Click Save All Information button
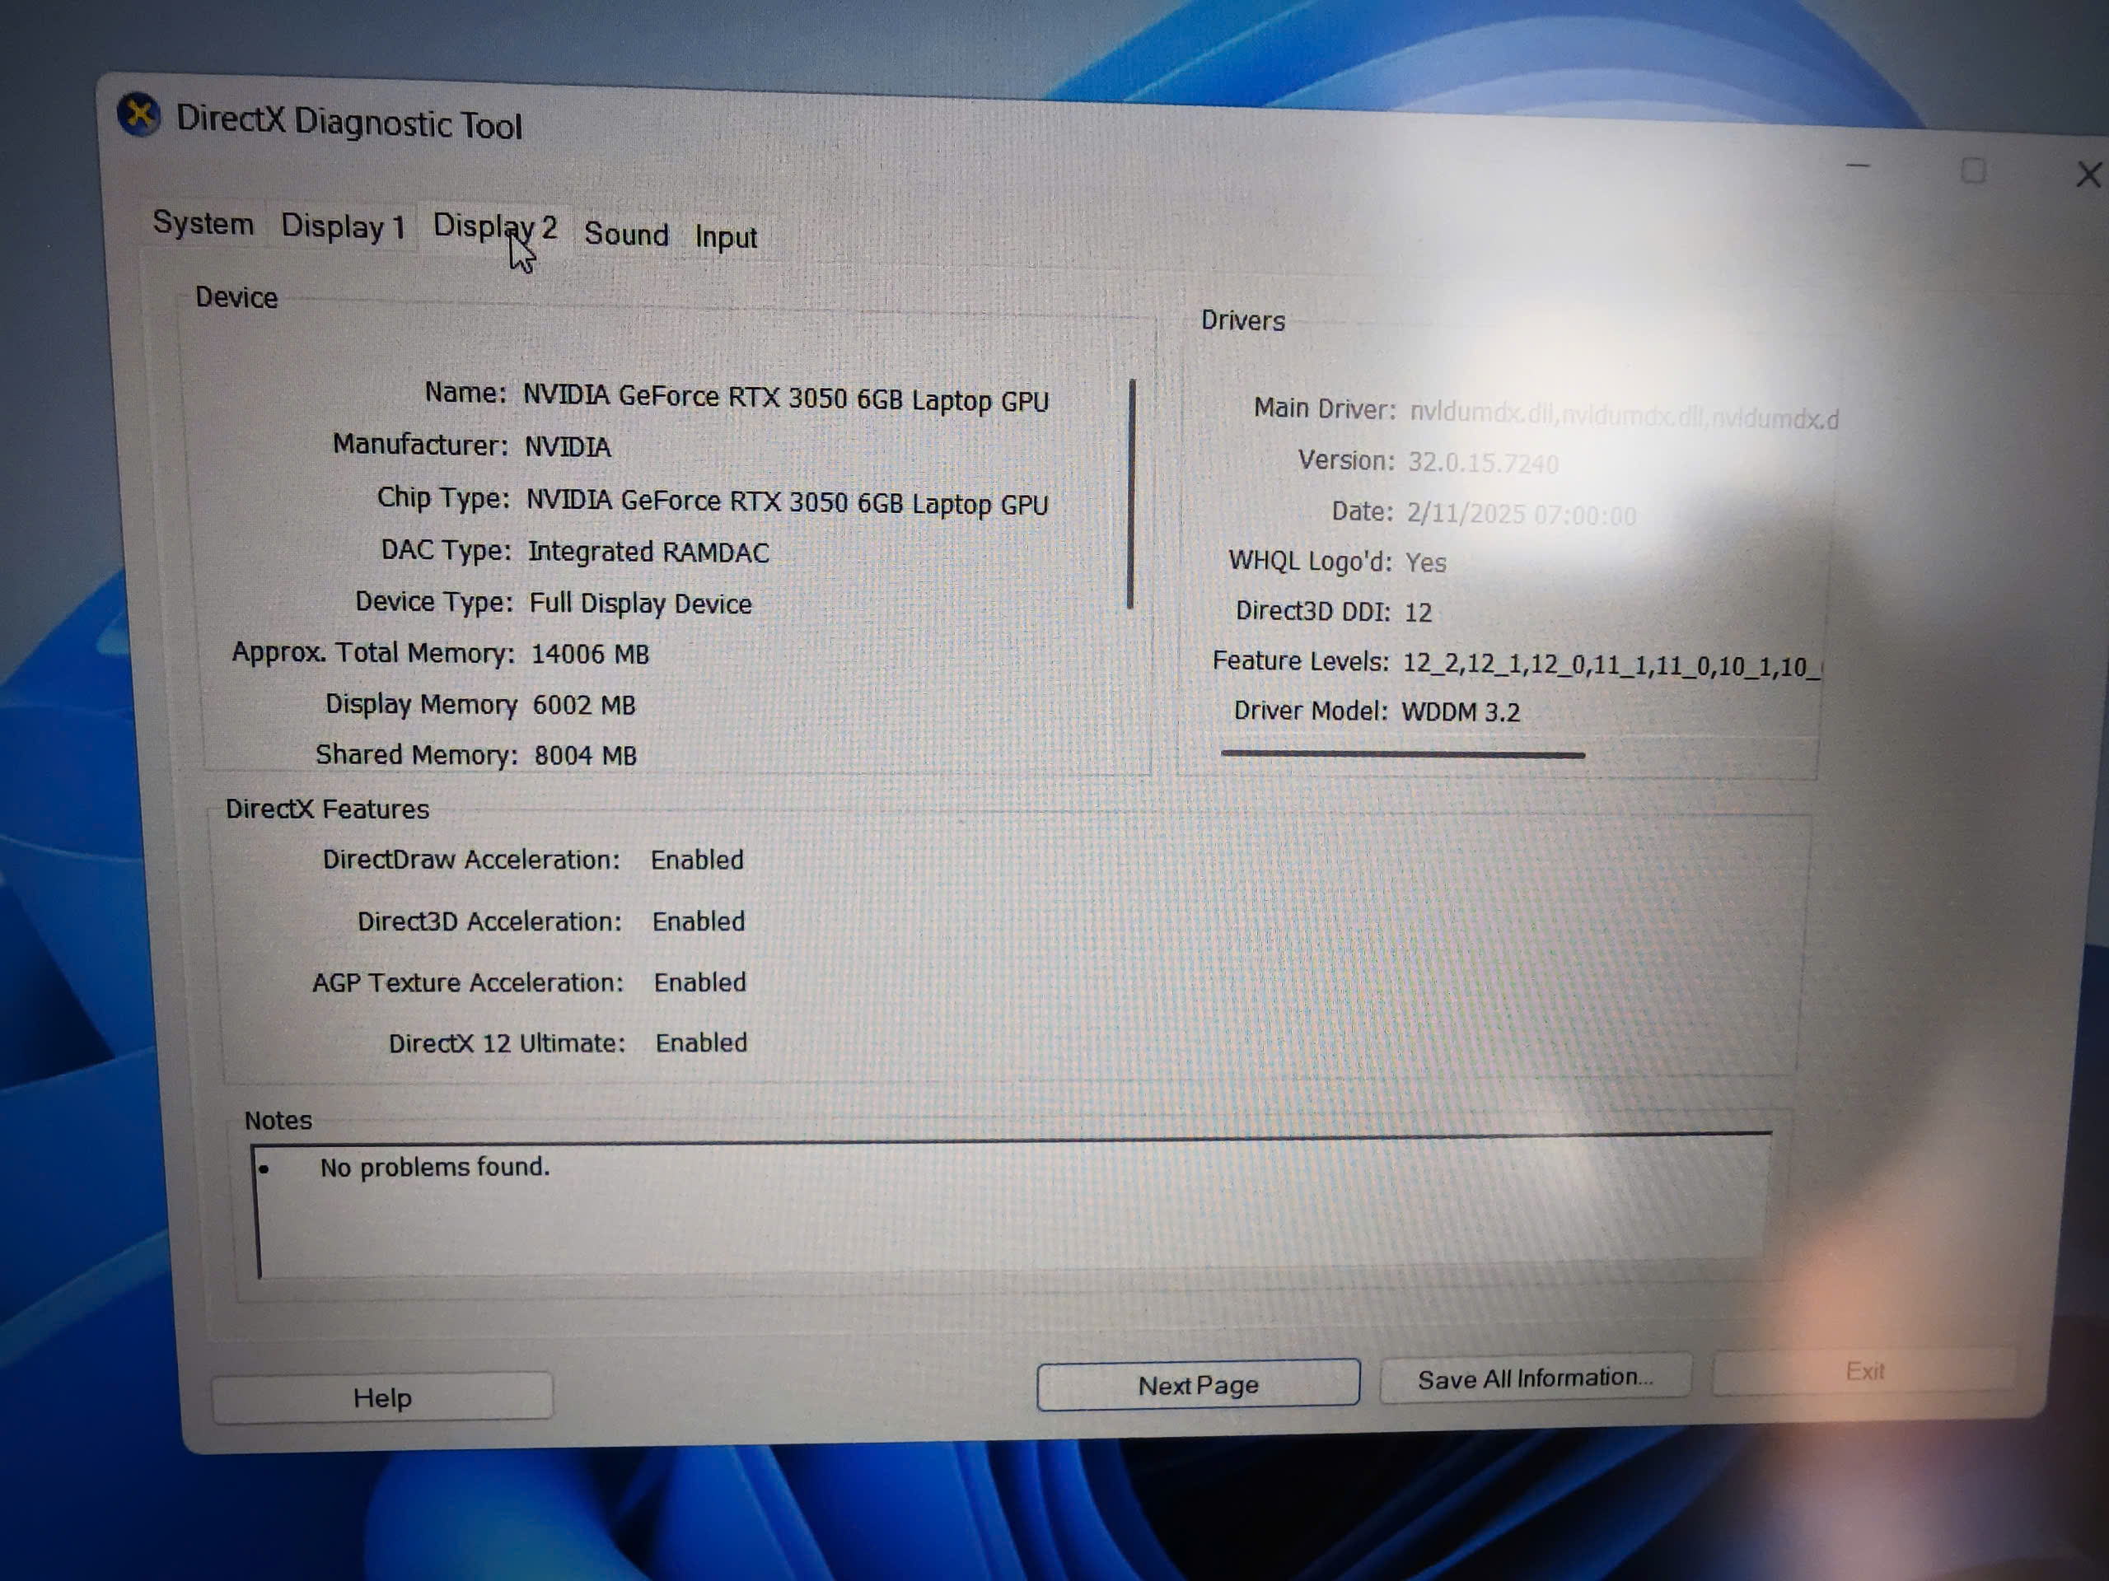This screenshot has height=1581, width=2109. [1534, 1378]
